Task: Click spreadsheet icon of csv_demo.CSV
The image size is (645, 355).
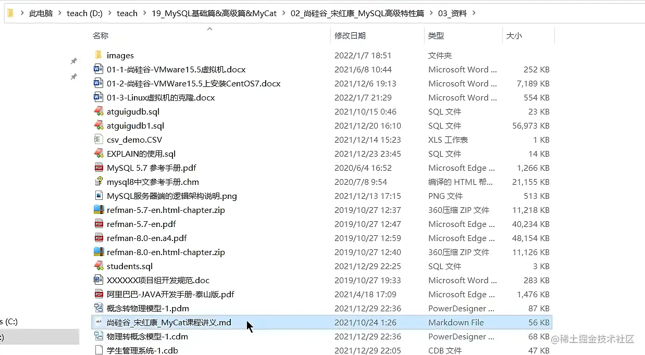Action: pyautogui.click(x=99, y=140)
